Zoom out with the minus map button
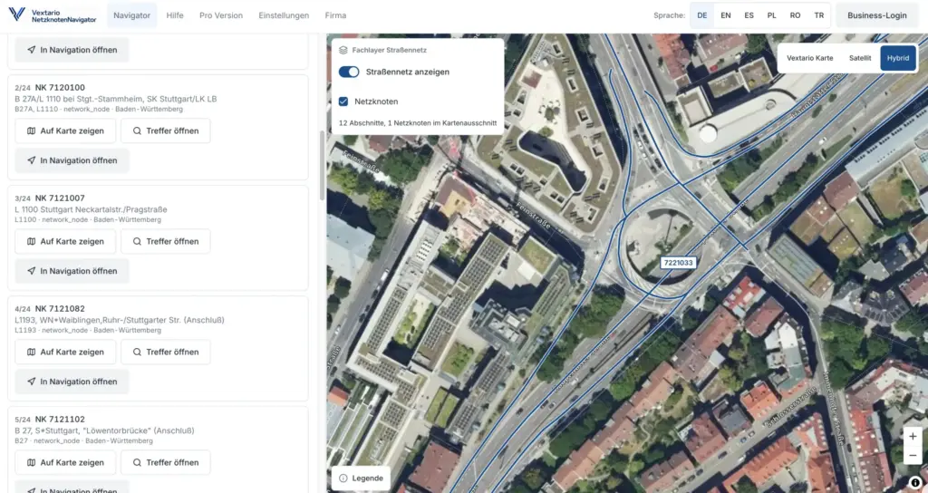928x493 pixels. [913, 455]
